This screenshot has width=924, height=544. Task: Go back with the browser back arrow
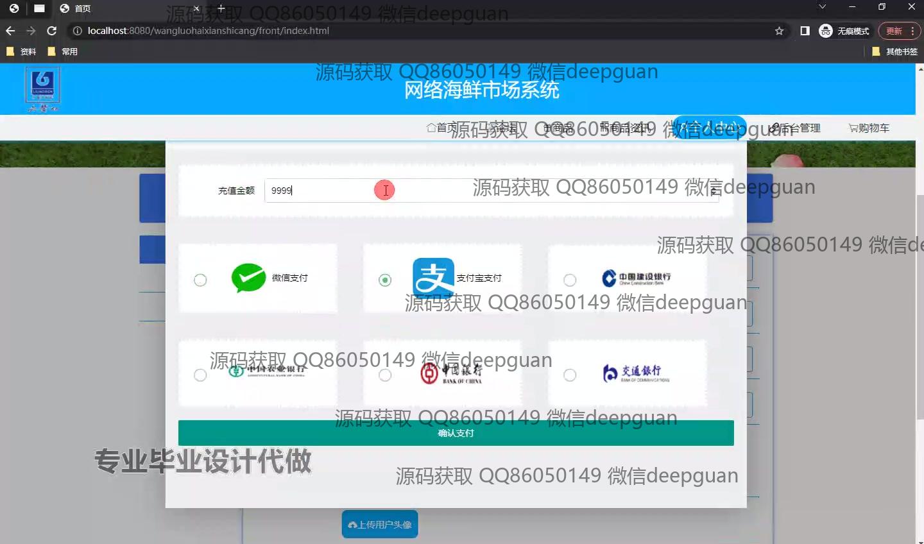[x=10, y=31]
